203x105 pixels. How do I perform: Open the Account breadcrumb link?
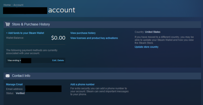pos(18,5)
